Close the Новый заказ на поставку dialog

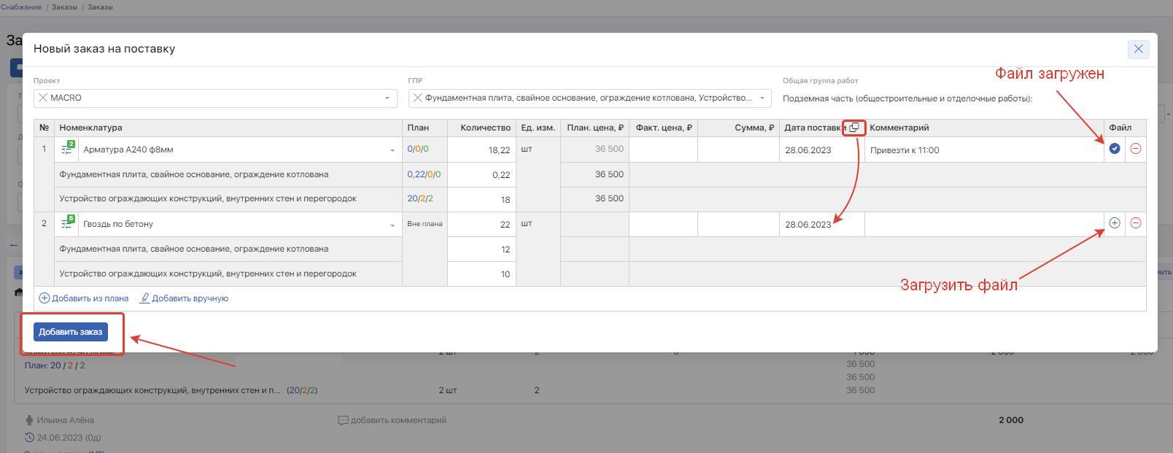(x=1138, y=49)
